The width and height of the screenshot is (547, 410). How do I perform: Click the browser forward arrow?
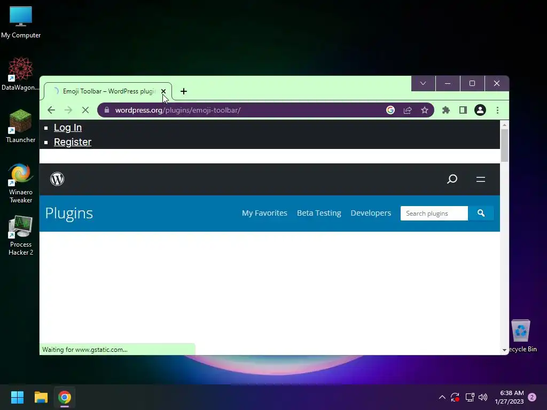pyautogui.click(x=68, y=110)
